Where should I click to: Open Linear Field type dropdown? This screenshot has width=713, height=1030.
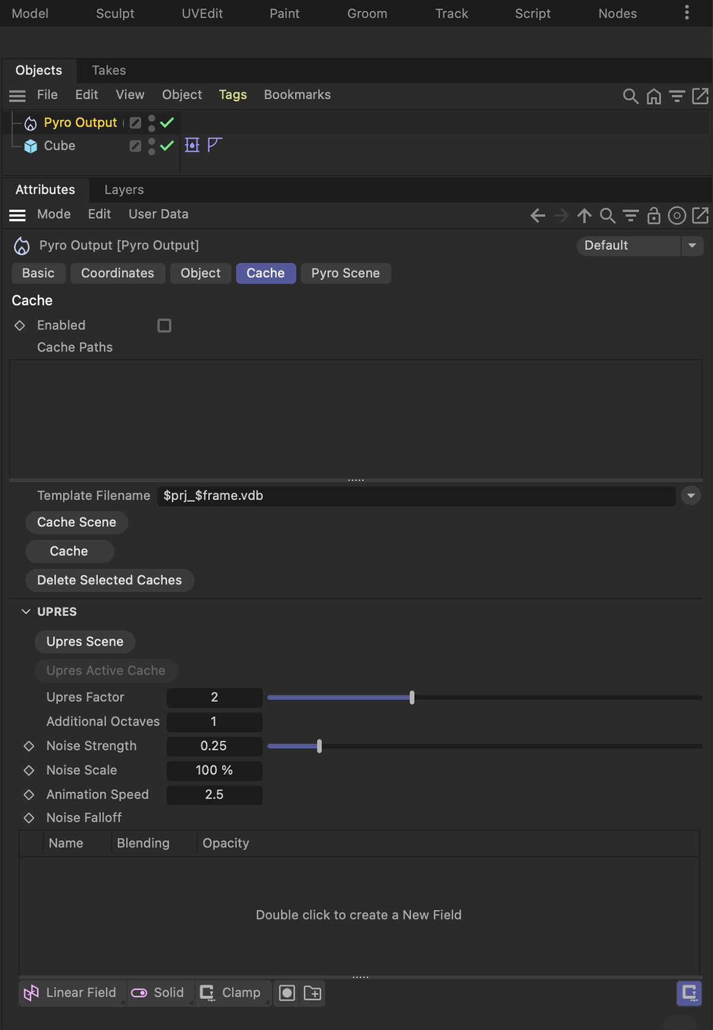pyautogui.click(x=72, y=993)
